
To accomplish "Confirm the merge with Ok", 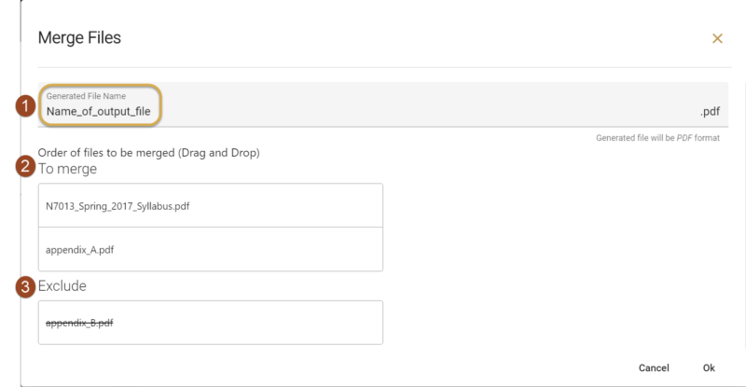I will point(709,368).
